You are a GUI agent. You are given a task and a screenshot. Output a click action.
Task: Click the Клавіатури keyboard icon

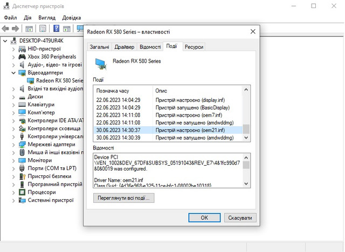[22, 105]
